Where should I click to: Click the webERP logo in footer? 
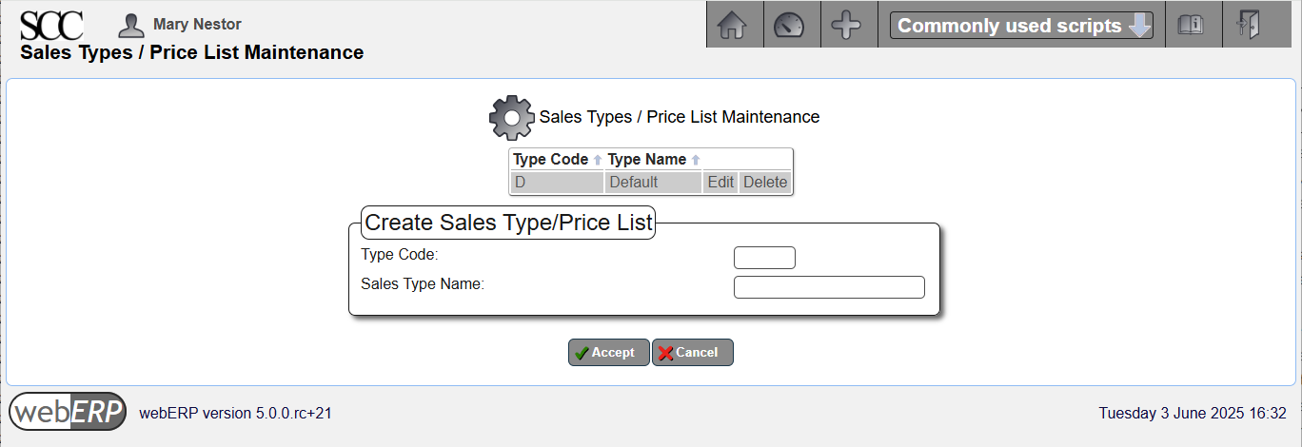[68, 412]
